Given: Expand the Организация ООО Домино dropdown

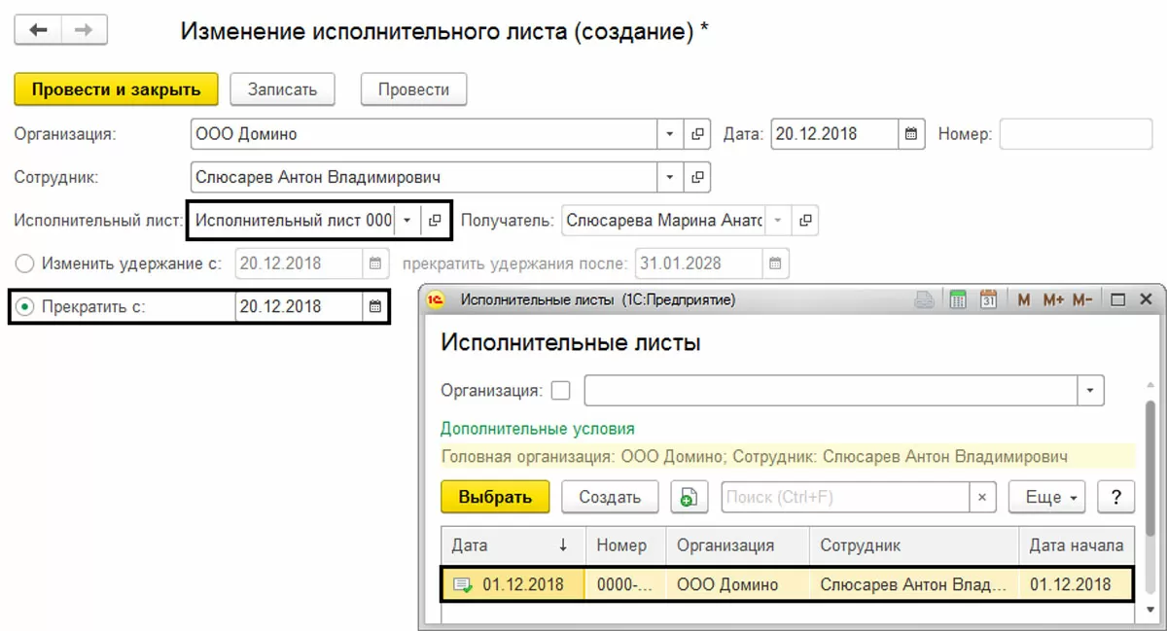Looking at the screenshot, I should coord(670,134).
